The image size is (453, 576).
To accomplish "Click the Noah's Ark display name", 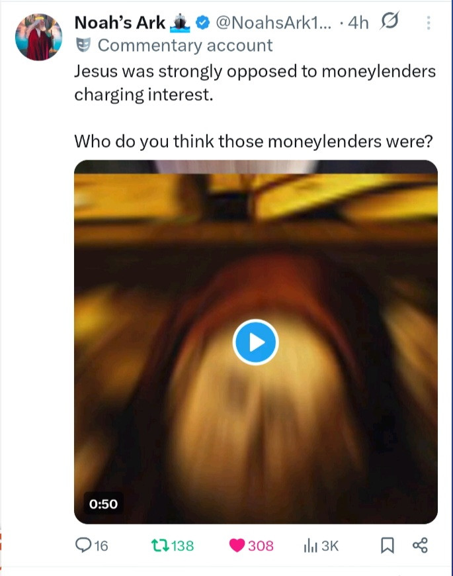I will click(120, 23).
